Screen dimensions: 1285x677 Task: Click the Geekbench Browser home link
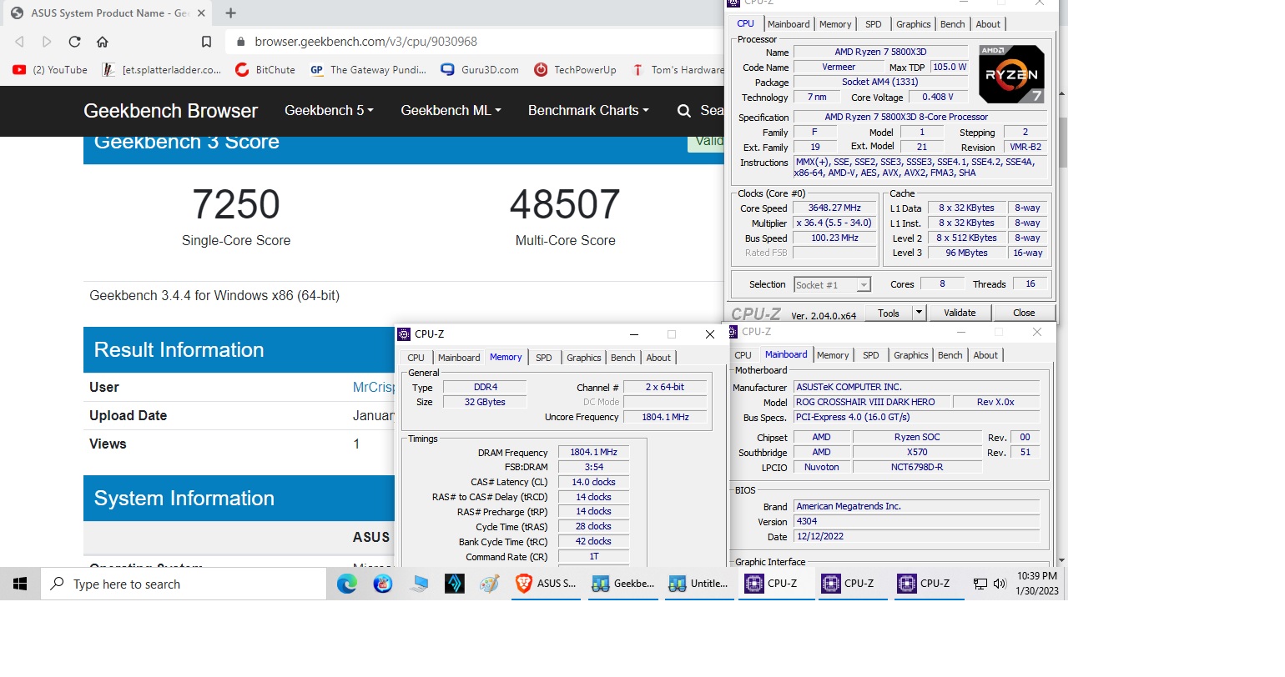coord(170,111)
